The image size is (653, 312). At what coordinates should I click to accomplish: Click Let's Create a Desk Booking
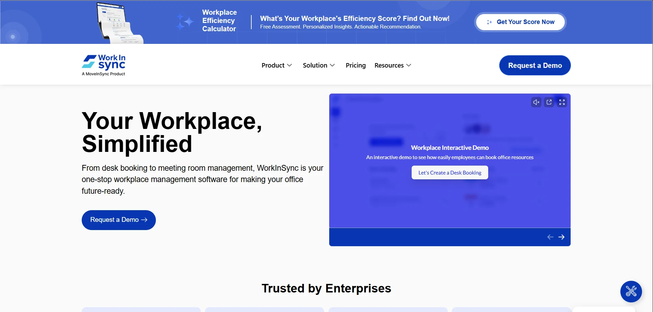coord(449,172)
